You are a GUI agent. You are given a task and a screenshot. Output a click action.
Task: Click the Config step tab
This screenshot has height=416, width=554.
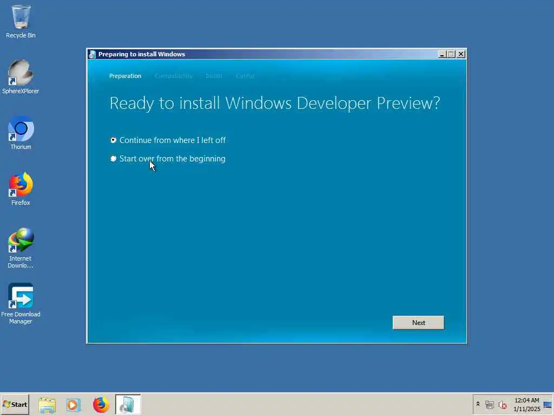[245, 76]
